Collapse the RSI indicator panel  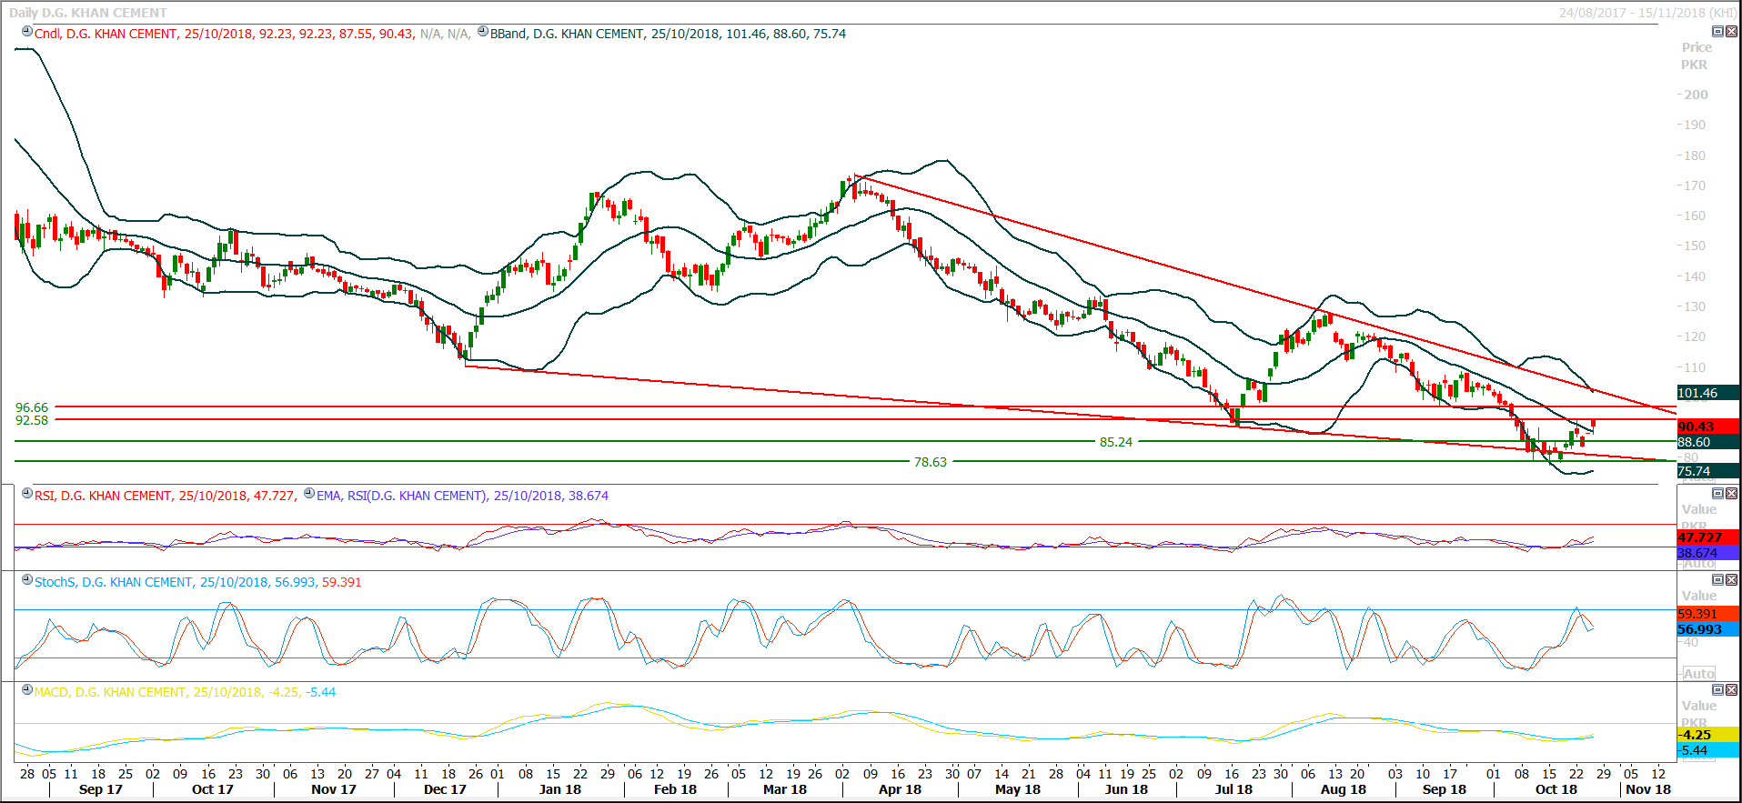click(1717, 494)
